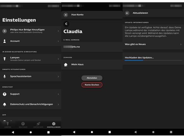Viewport: 184px width, 138px height.
Task: Tap the Account person icon
Action: [x=4, y=41]
